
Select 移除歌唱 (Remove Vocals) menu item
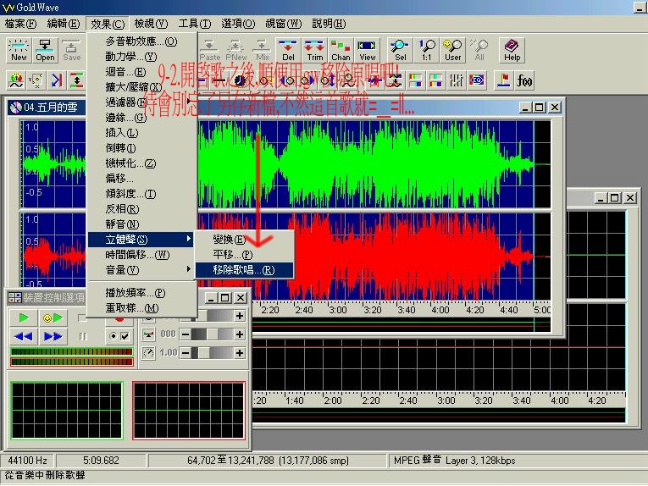(x=243, y=270)
